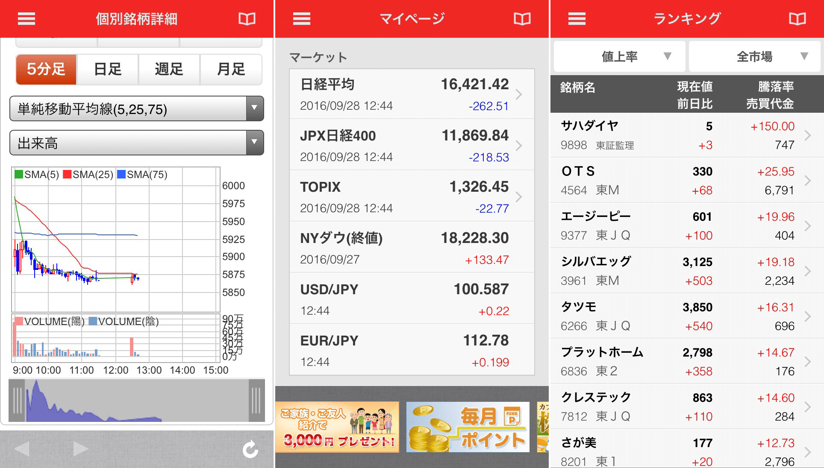The width and height of the screenshot is (824, 468).
Task: Open the watchlist book icon on マイページ screen
Action: [522, 18]
